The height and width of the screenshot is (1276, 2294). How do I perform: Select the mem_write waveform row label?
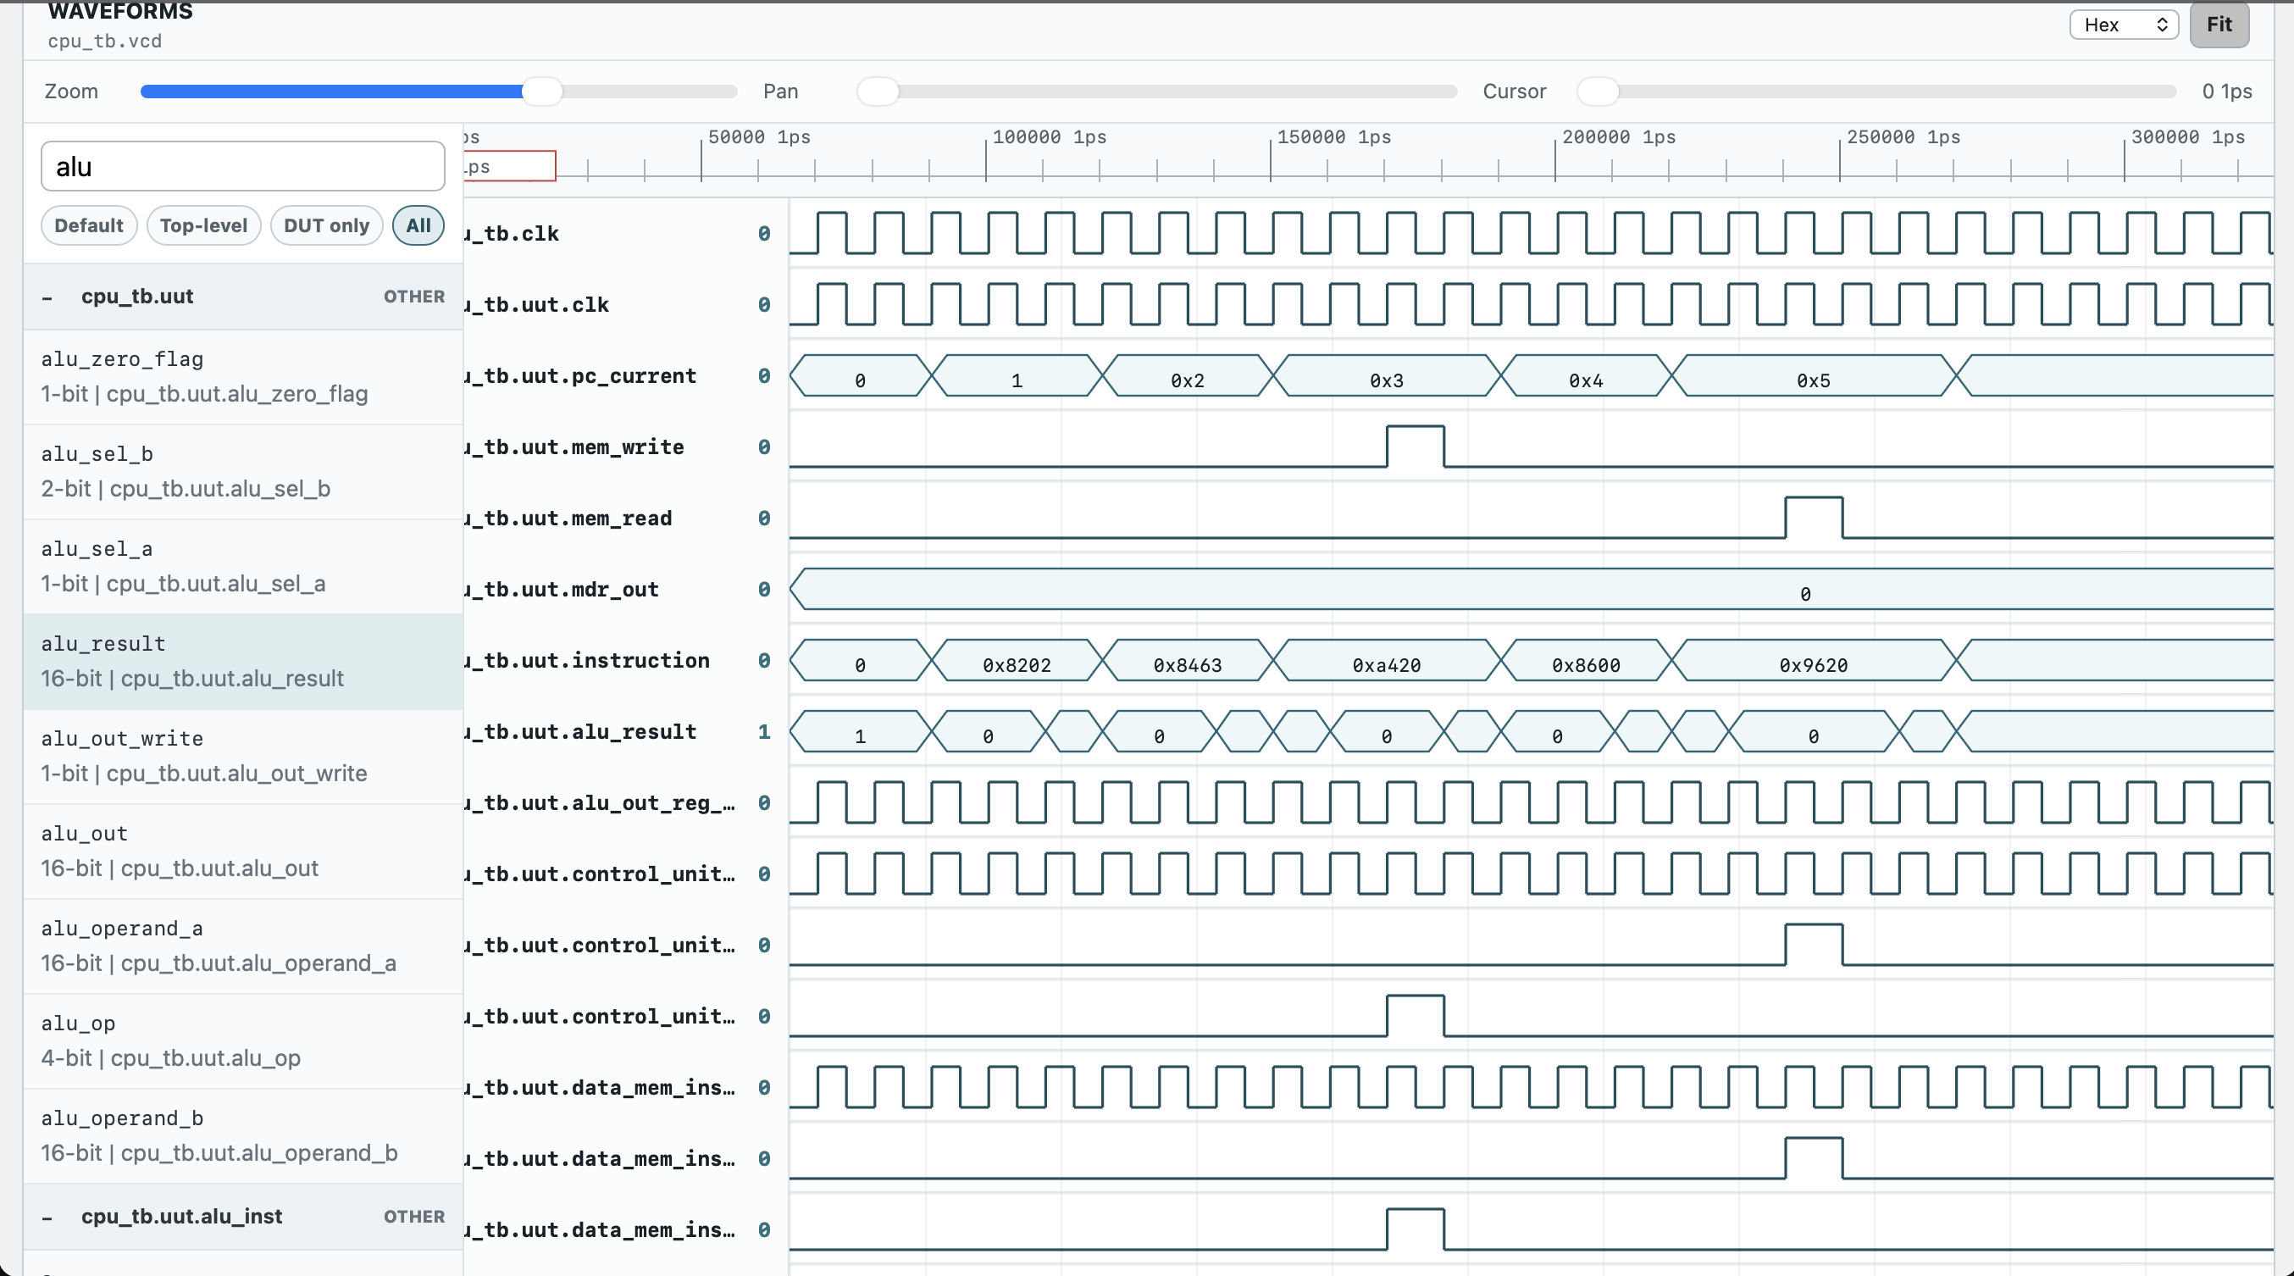574,448
